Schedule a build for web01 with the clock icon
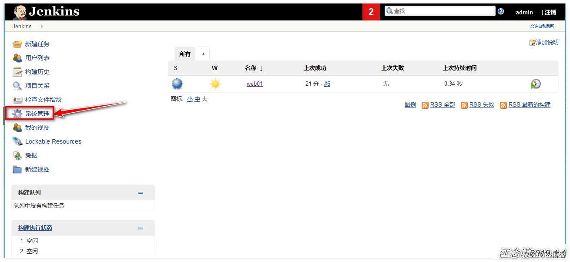Image resolution: width=570 pixels, height=262 pixels. click(x=536, y=84)
